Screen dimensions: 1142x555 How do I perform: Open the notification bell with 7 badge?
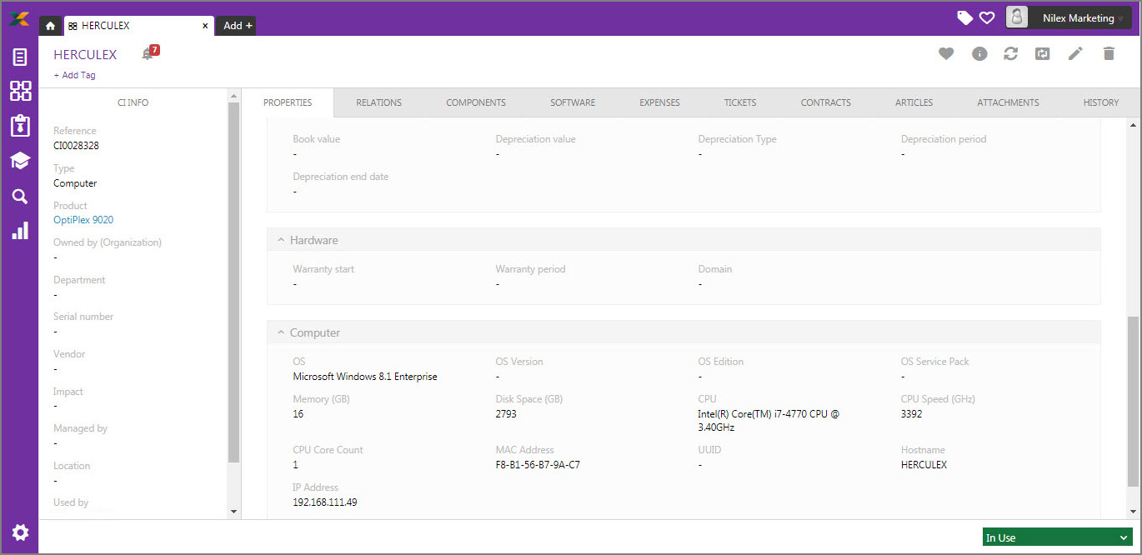149,53
